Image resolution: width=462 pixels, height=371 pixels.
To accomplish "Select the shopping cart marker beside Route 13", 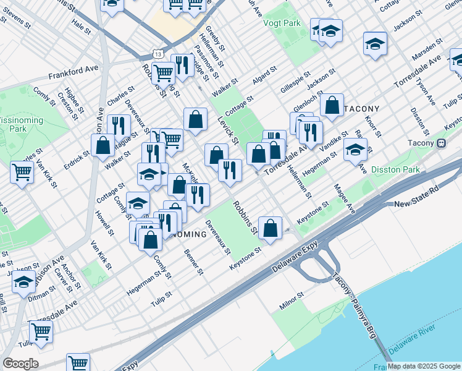I will click(x=164, y=74).
